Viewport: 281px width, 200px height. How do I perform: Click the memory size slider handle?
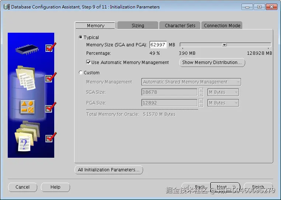coord(224,45)
